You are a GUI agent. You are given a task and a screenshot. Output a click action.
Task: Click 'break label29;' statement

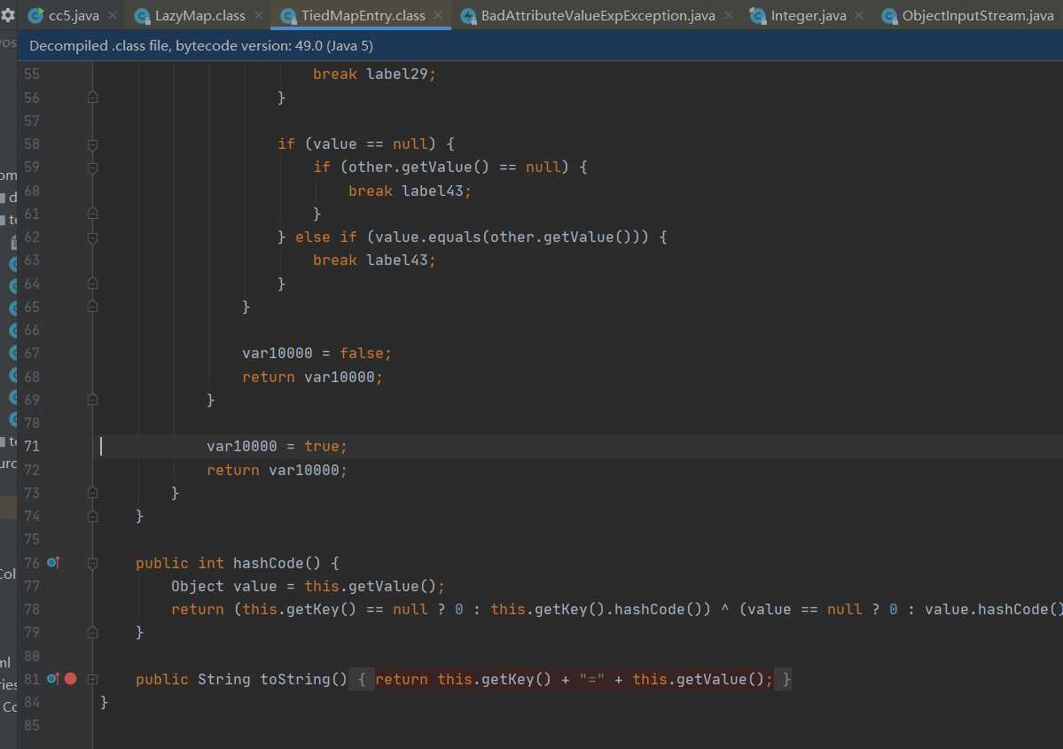tap(374, 74)
